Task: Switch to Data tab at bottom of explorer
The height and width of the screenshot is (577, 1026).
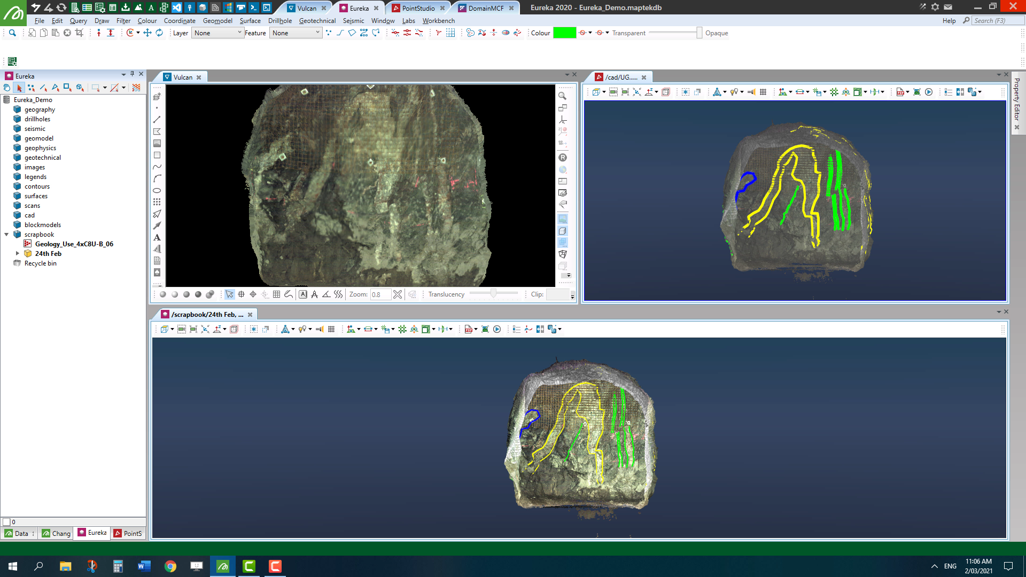Action: coord(19,533)
